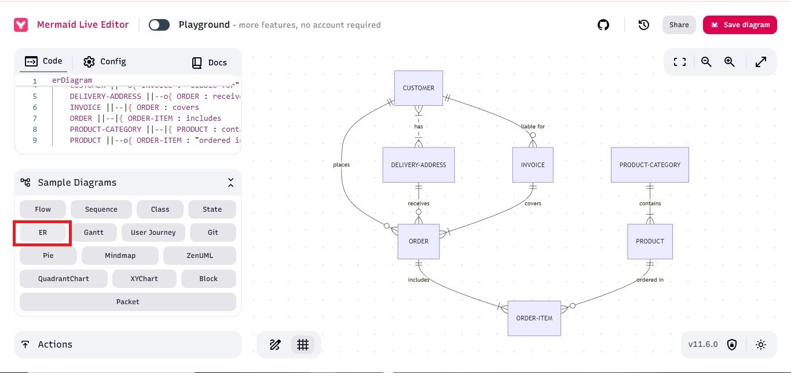Viewport: 791px width, 373px height.
Task: Click the INVOICE entity node
Action: tap(533, 165)
